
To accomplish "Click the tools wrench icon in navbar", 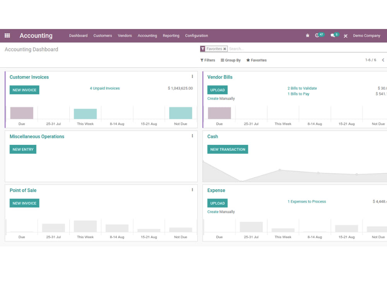I will tap(346, 36).
